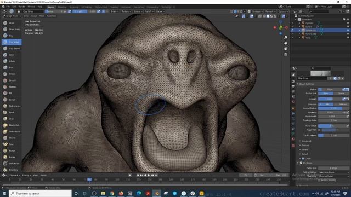Click the viewport pan hand icon
The height and width of the screenshot is (197, 351).
(286, 43)
